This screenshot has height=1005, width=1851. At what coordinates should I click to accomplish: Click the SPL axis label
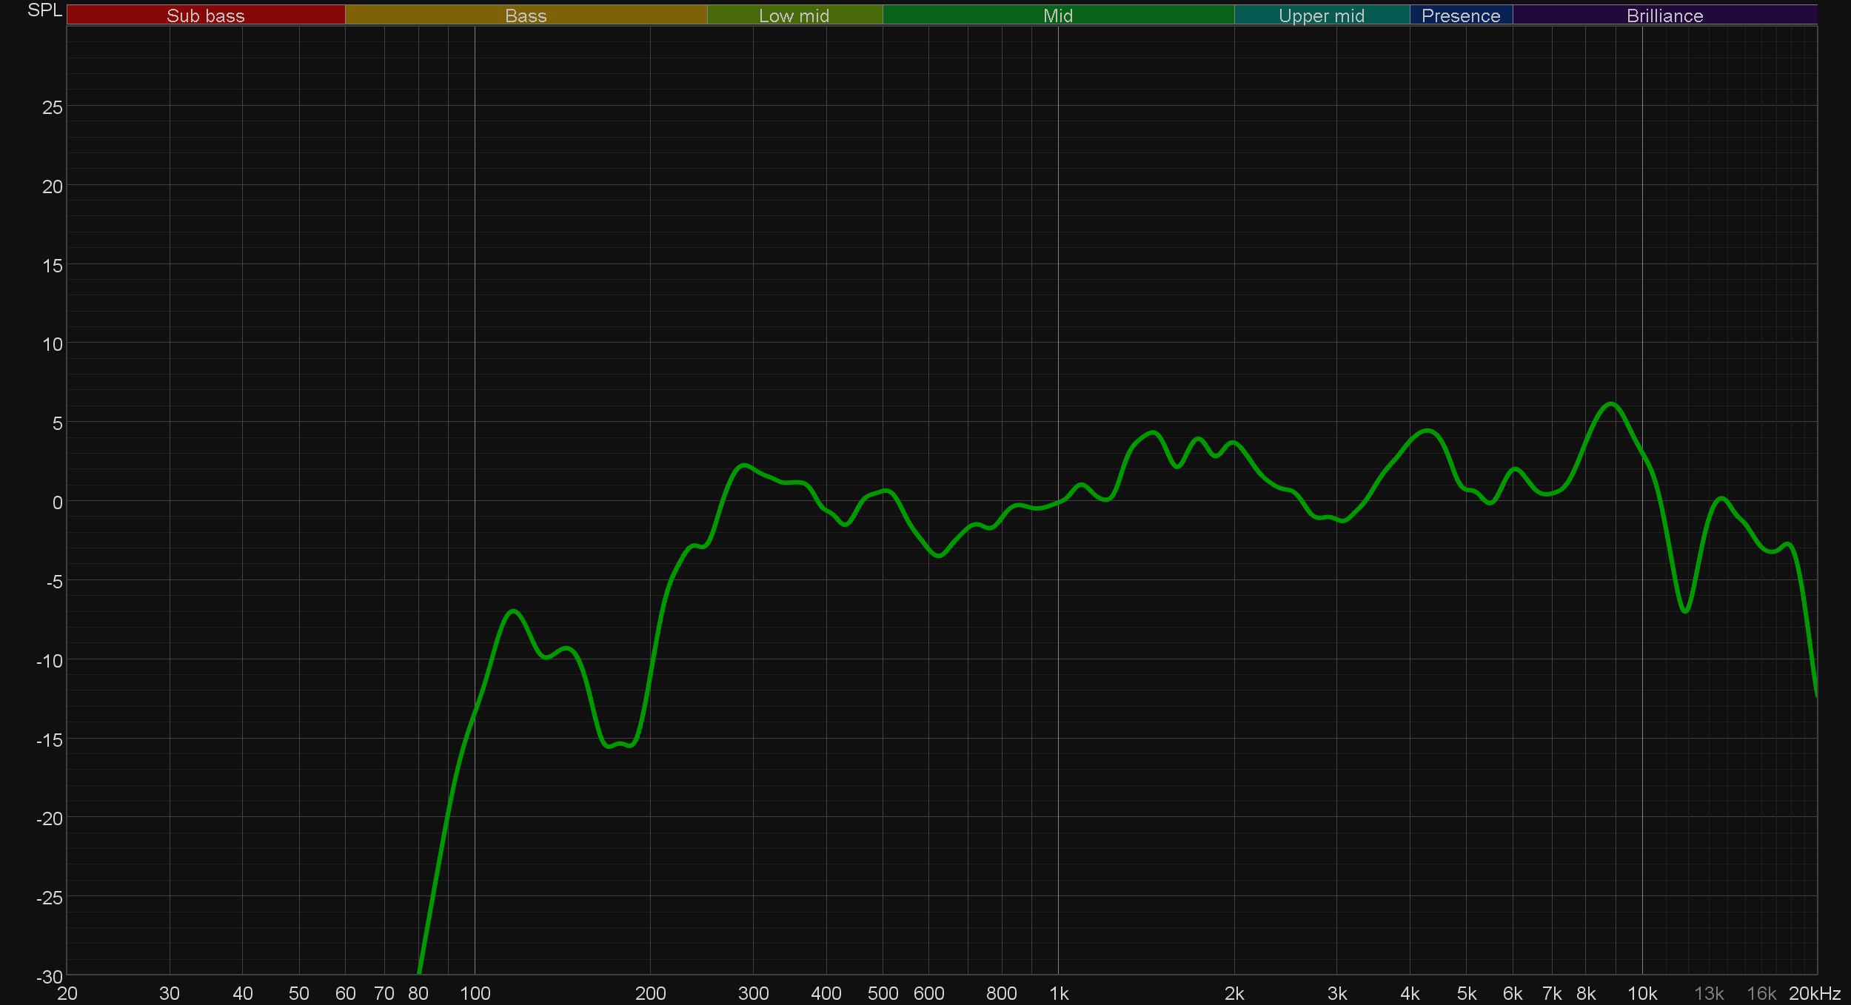pyautogui.click(x=44, y=10)
